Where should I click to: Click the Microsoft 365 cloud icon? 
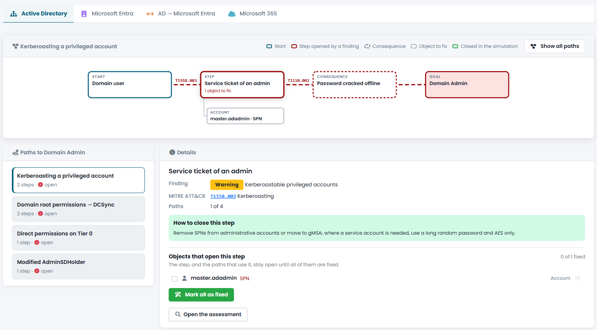pos(232,14)
